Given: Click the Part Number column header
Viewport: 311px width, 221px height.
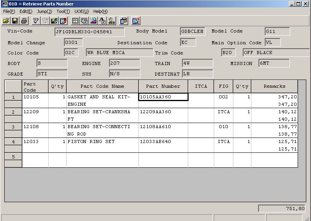Looking at the screenshot, I should click(x=163, y=86).
